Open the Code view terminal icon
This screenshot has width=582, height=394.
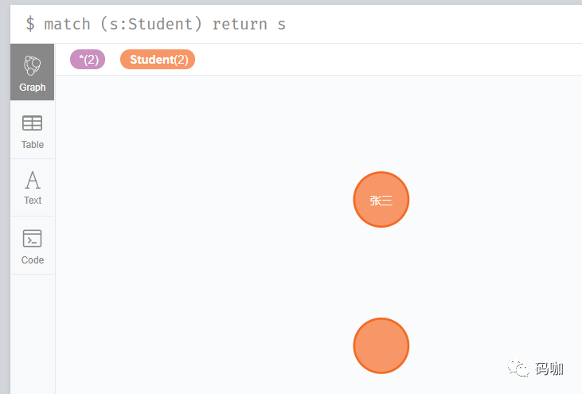click(x=33, y=238)
